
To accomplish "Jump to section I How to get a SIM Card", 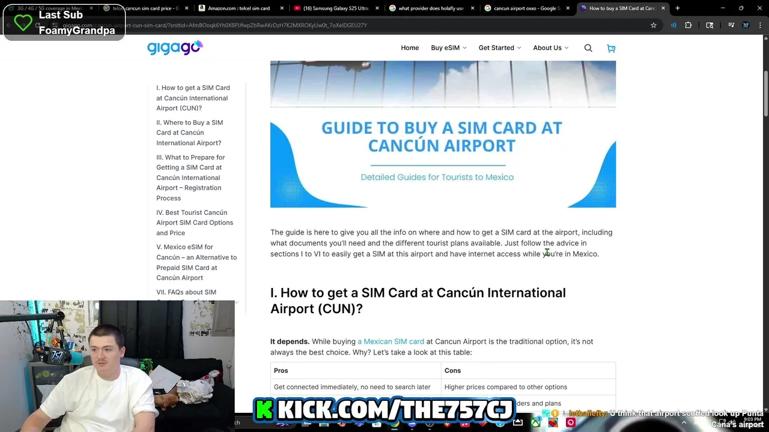I will pos(193,98).
